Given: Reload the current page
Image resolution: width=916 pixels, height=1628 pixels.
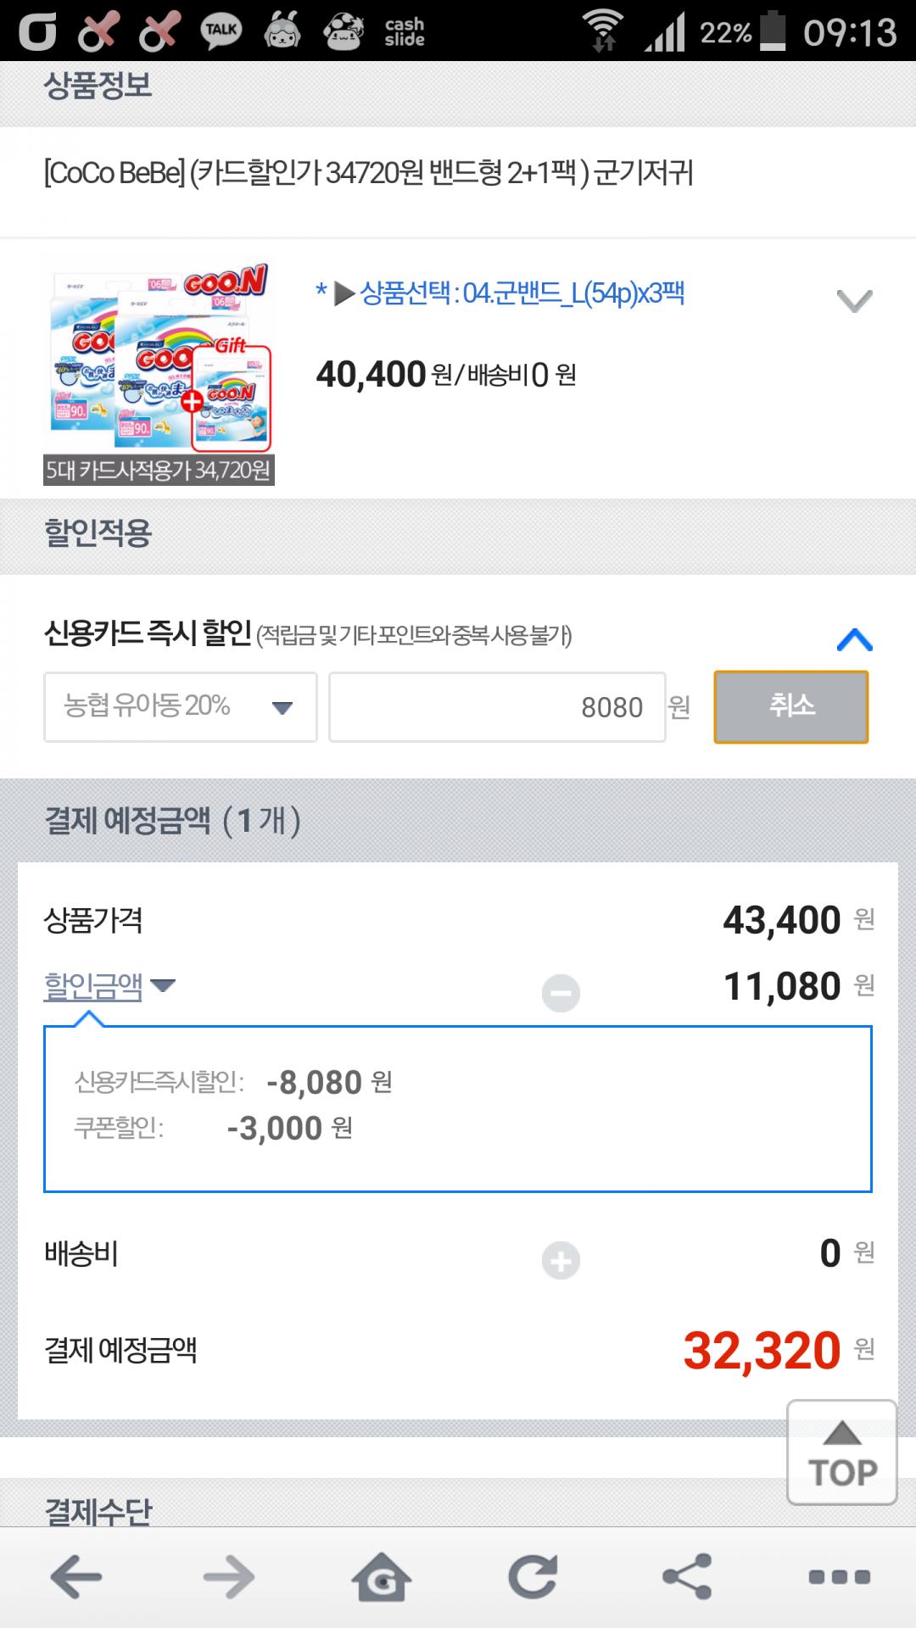Looking at the screenshot, I should [533, 1578].
